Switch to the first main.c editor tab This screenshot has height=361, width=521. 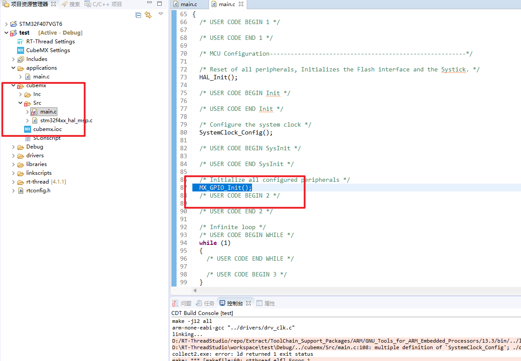(x=189, y=4)
